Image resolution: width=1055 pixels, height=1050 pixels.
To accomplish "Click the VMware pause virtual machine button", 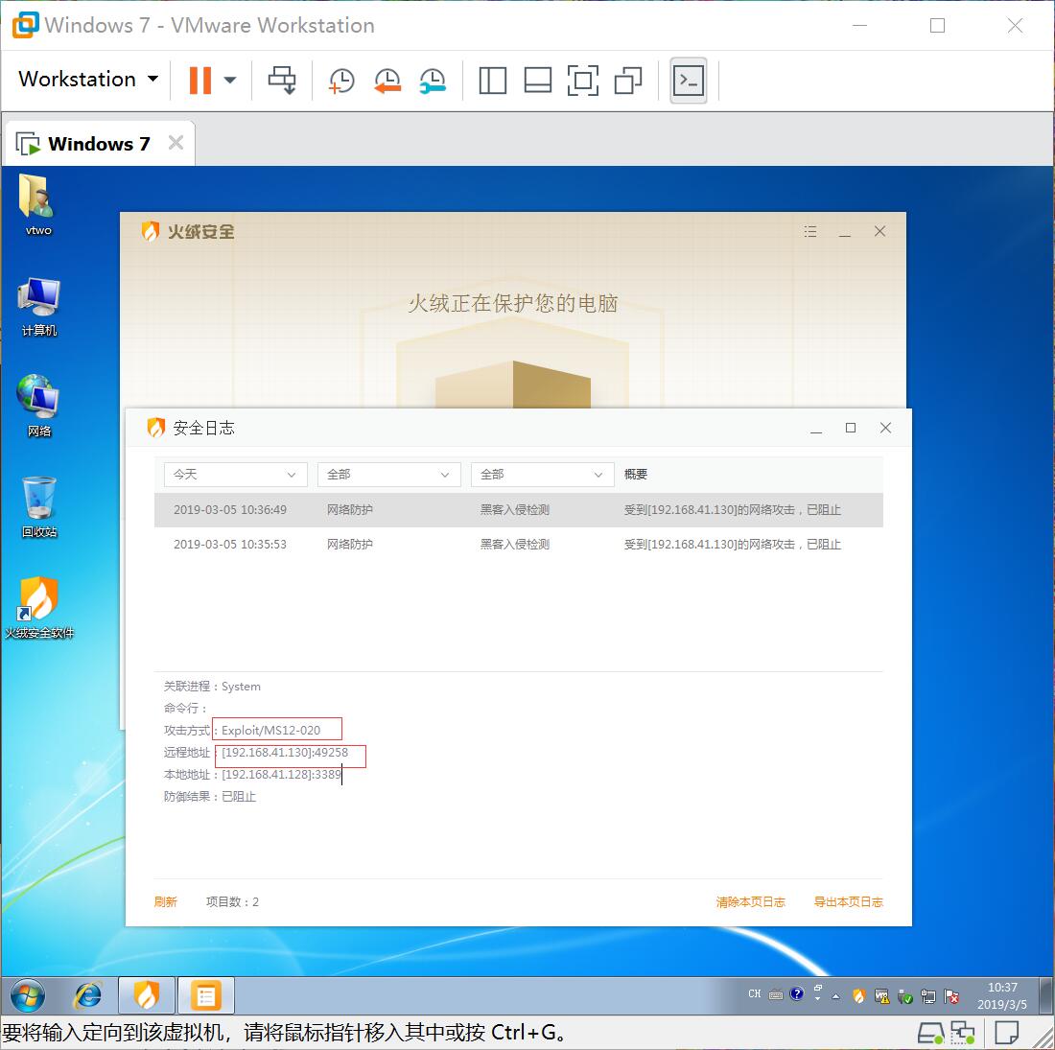I will (199, 80).
